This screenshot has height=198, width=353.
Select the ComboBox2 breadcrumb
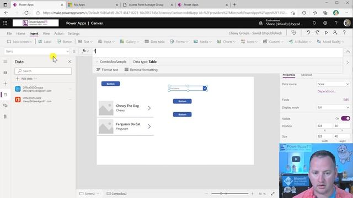pyautogui.click(x=116, y=194)
